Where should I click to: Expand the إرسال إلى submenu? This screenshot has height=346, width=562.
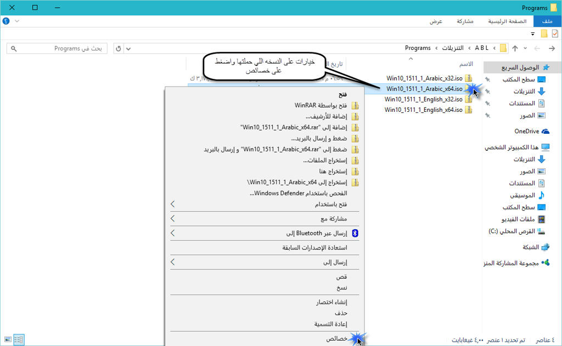tap(173, 262)
